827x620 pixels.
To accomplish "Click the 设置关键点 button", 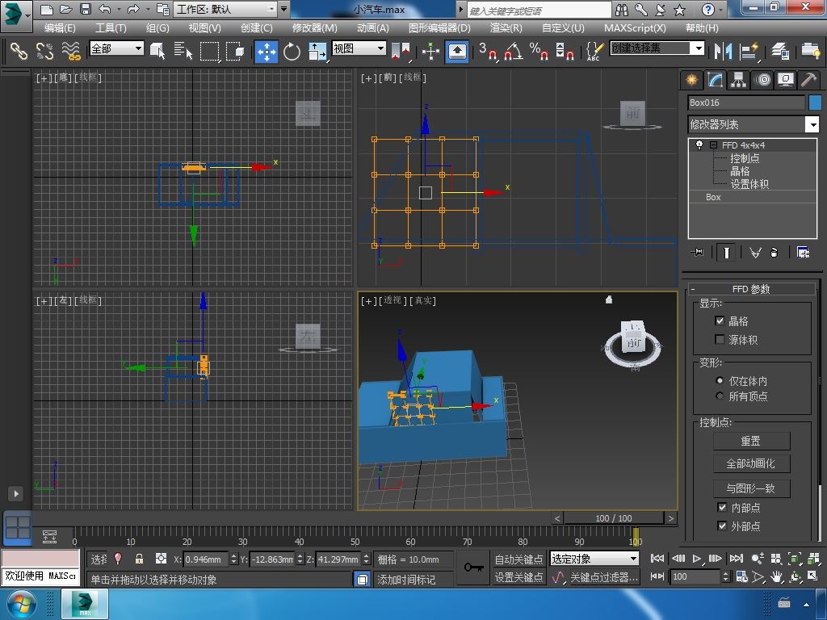I will coord(518,577).
